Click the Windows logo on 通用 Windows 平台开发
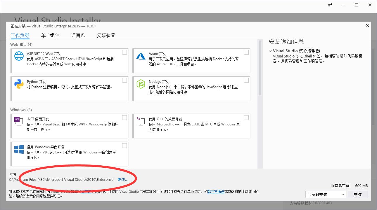377x210 pixels. tap(19, 149)
